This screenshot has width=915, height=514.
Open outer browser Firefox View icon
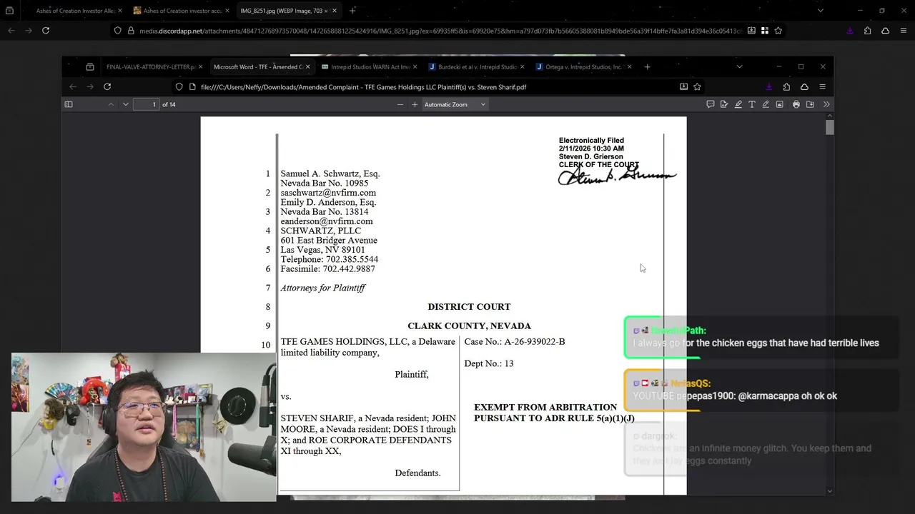9,11
